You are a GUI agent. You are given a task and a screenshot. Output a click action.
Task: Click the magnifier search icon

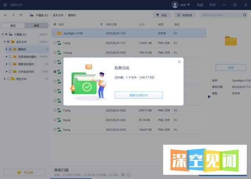coord(245,15)
